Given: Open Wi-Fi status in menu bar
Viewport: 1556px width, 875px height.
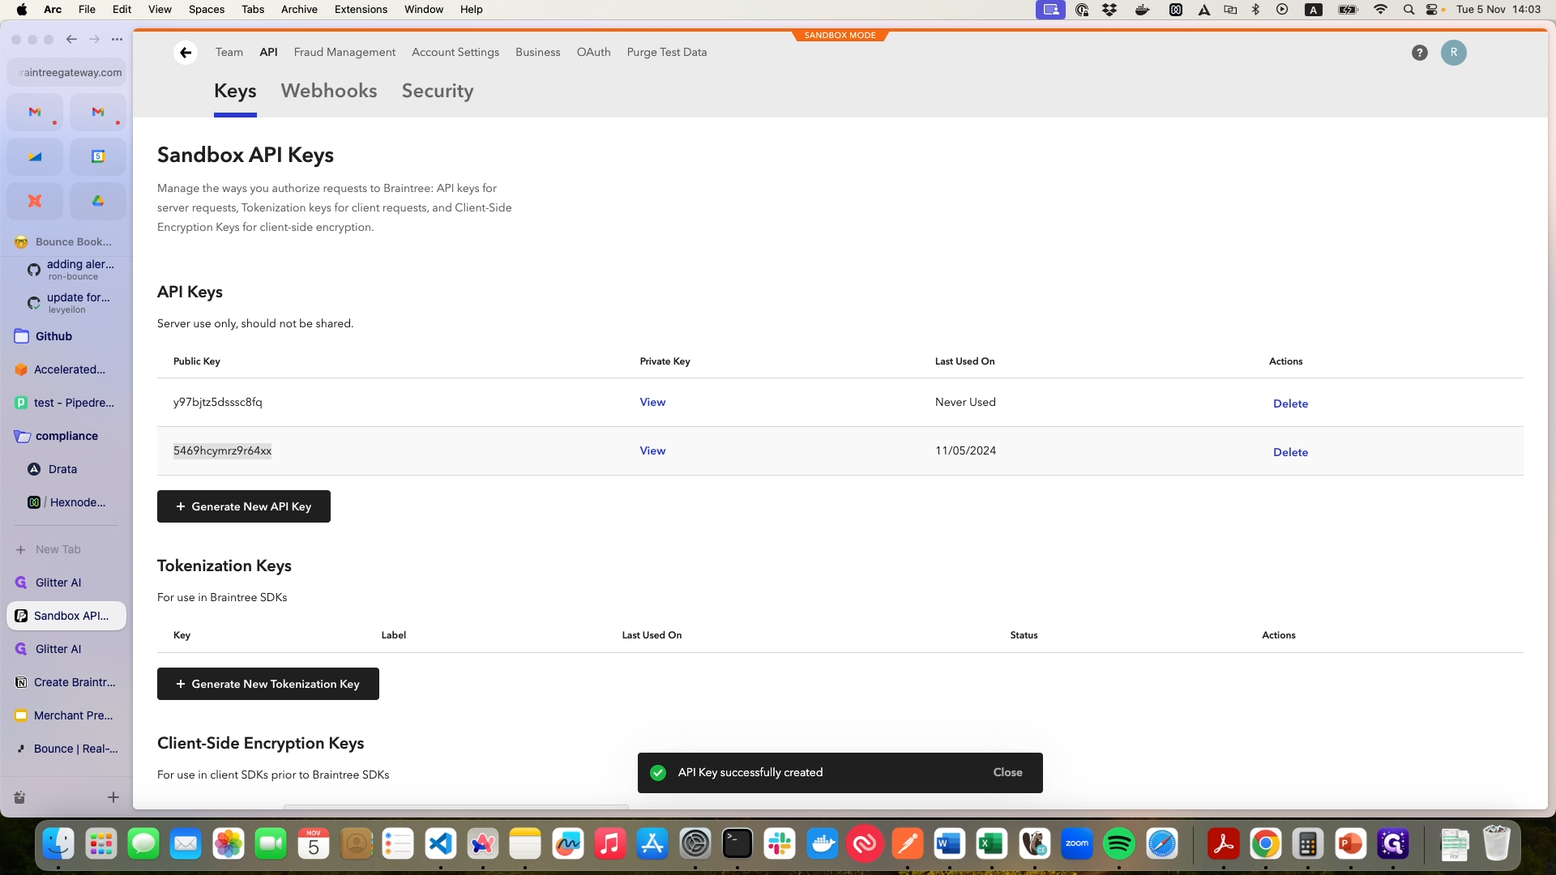Looking at the screenshot, I should (1380, 10).
